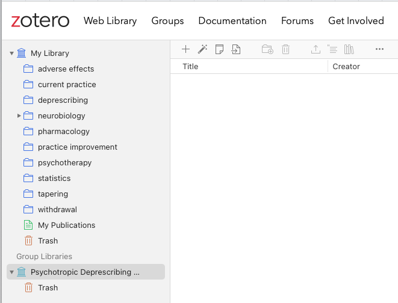
Task: Open the Web Library tab
Action: (x=110, y=21)
